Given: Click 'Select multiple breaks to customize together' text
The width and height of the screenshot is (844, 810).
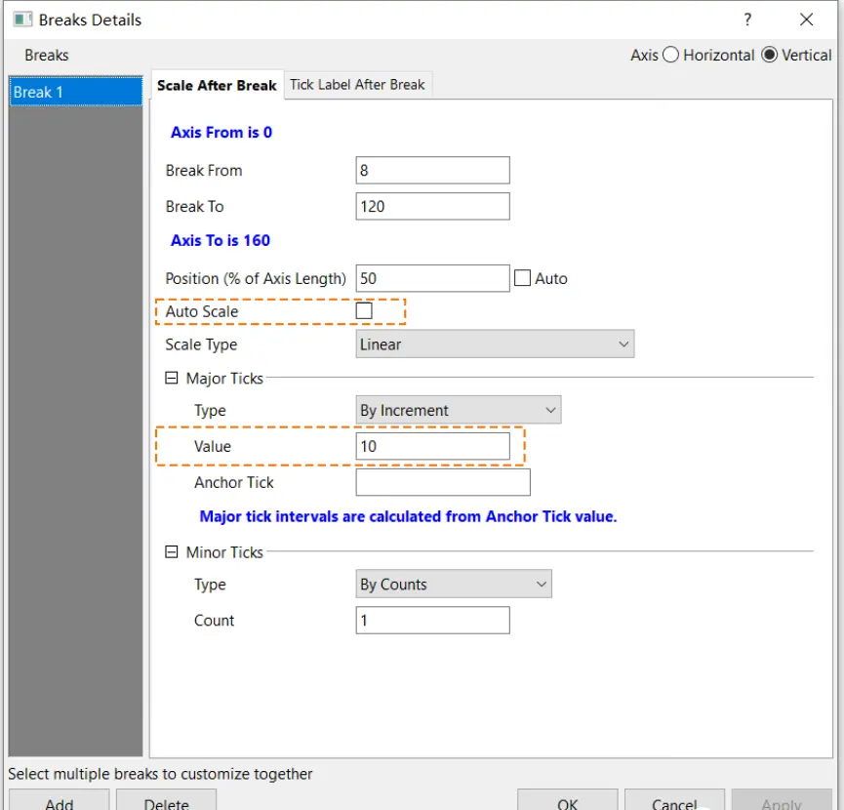Looking at the screenshot, I should click(160, 774).
